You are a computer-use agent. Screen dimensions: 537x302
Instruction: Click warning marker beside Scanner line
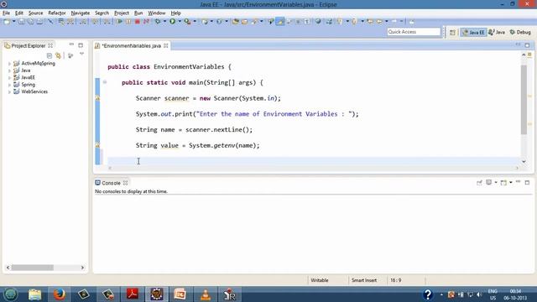click(97, 98)
